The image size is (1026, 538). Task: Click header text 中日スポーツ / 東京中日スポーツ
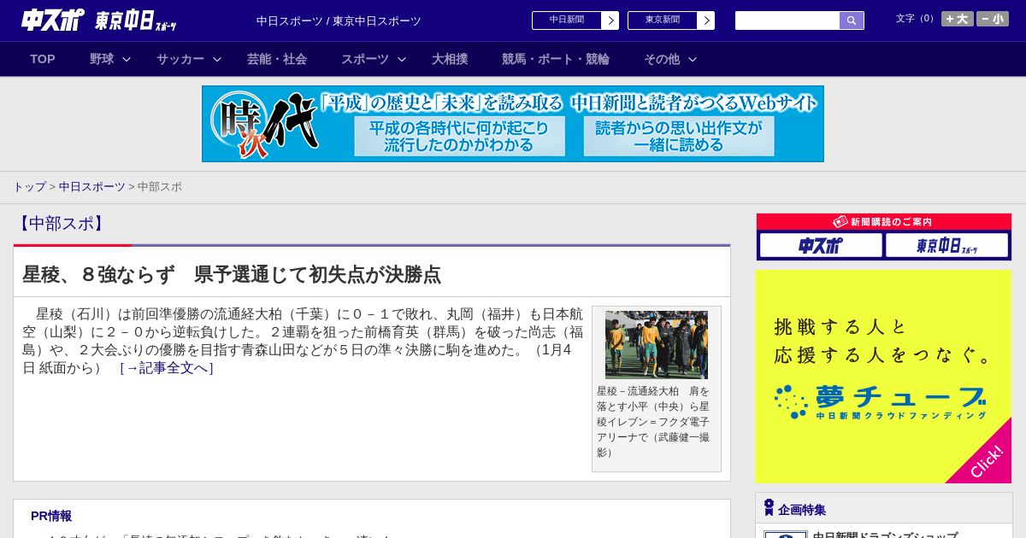[339, 20]
